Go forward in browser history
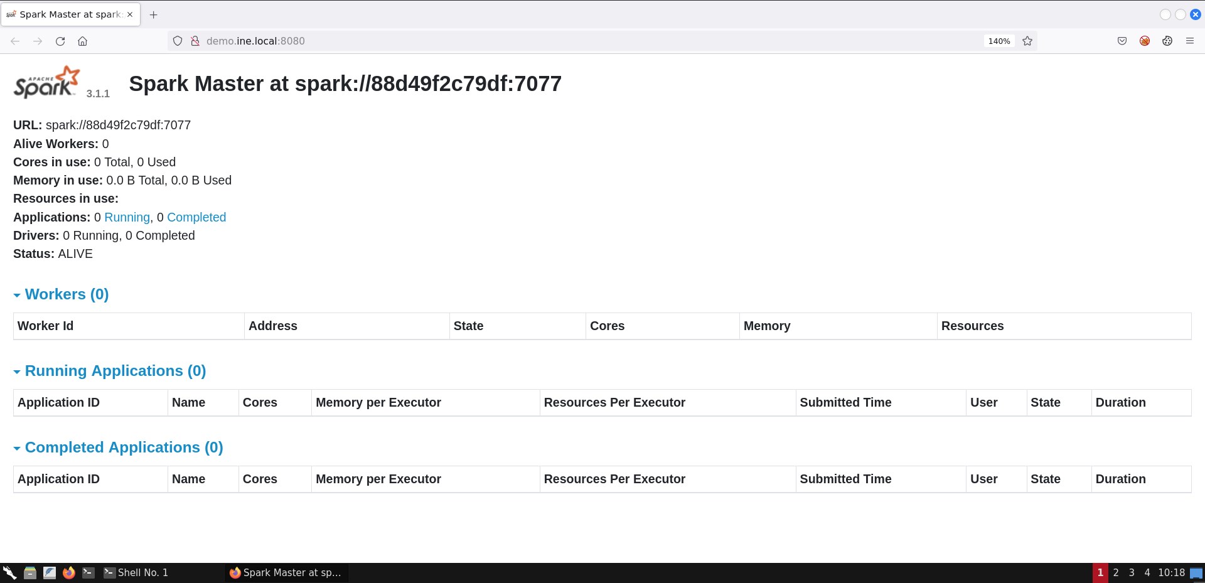Viewport: 1205px width, 583px height. coord(38,41)
